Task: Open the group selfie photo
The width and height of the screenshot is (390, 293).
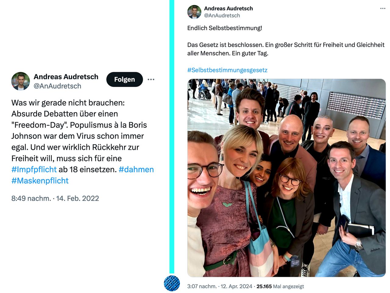Action: pos(286,178)
